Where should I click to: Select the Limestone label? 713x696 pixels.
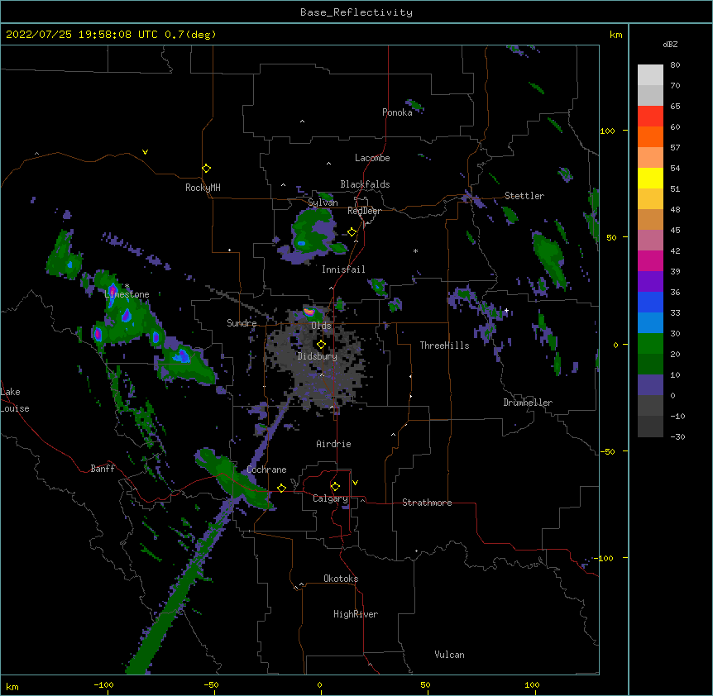pos(127,294)
